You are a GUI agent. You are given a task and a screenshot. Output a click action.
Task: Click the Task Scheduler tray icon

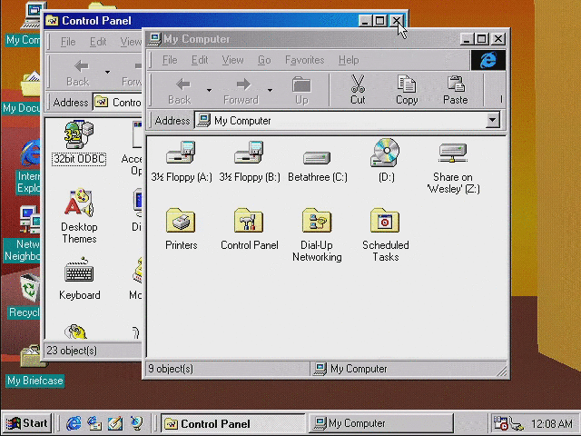pyautogui.click(x=500, y=423)
